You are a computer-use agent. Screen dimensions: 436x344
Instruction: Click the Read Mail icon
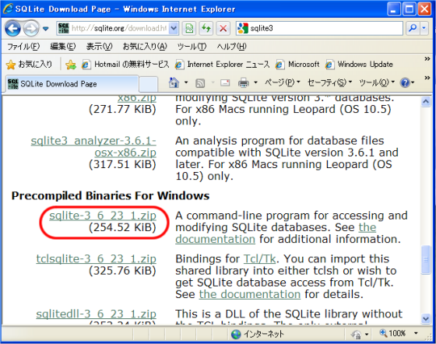coord(225,82)
